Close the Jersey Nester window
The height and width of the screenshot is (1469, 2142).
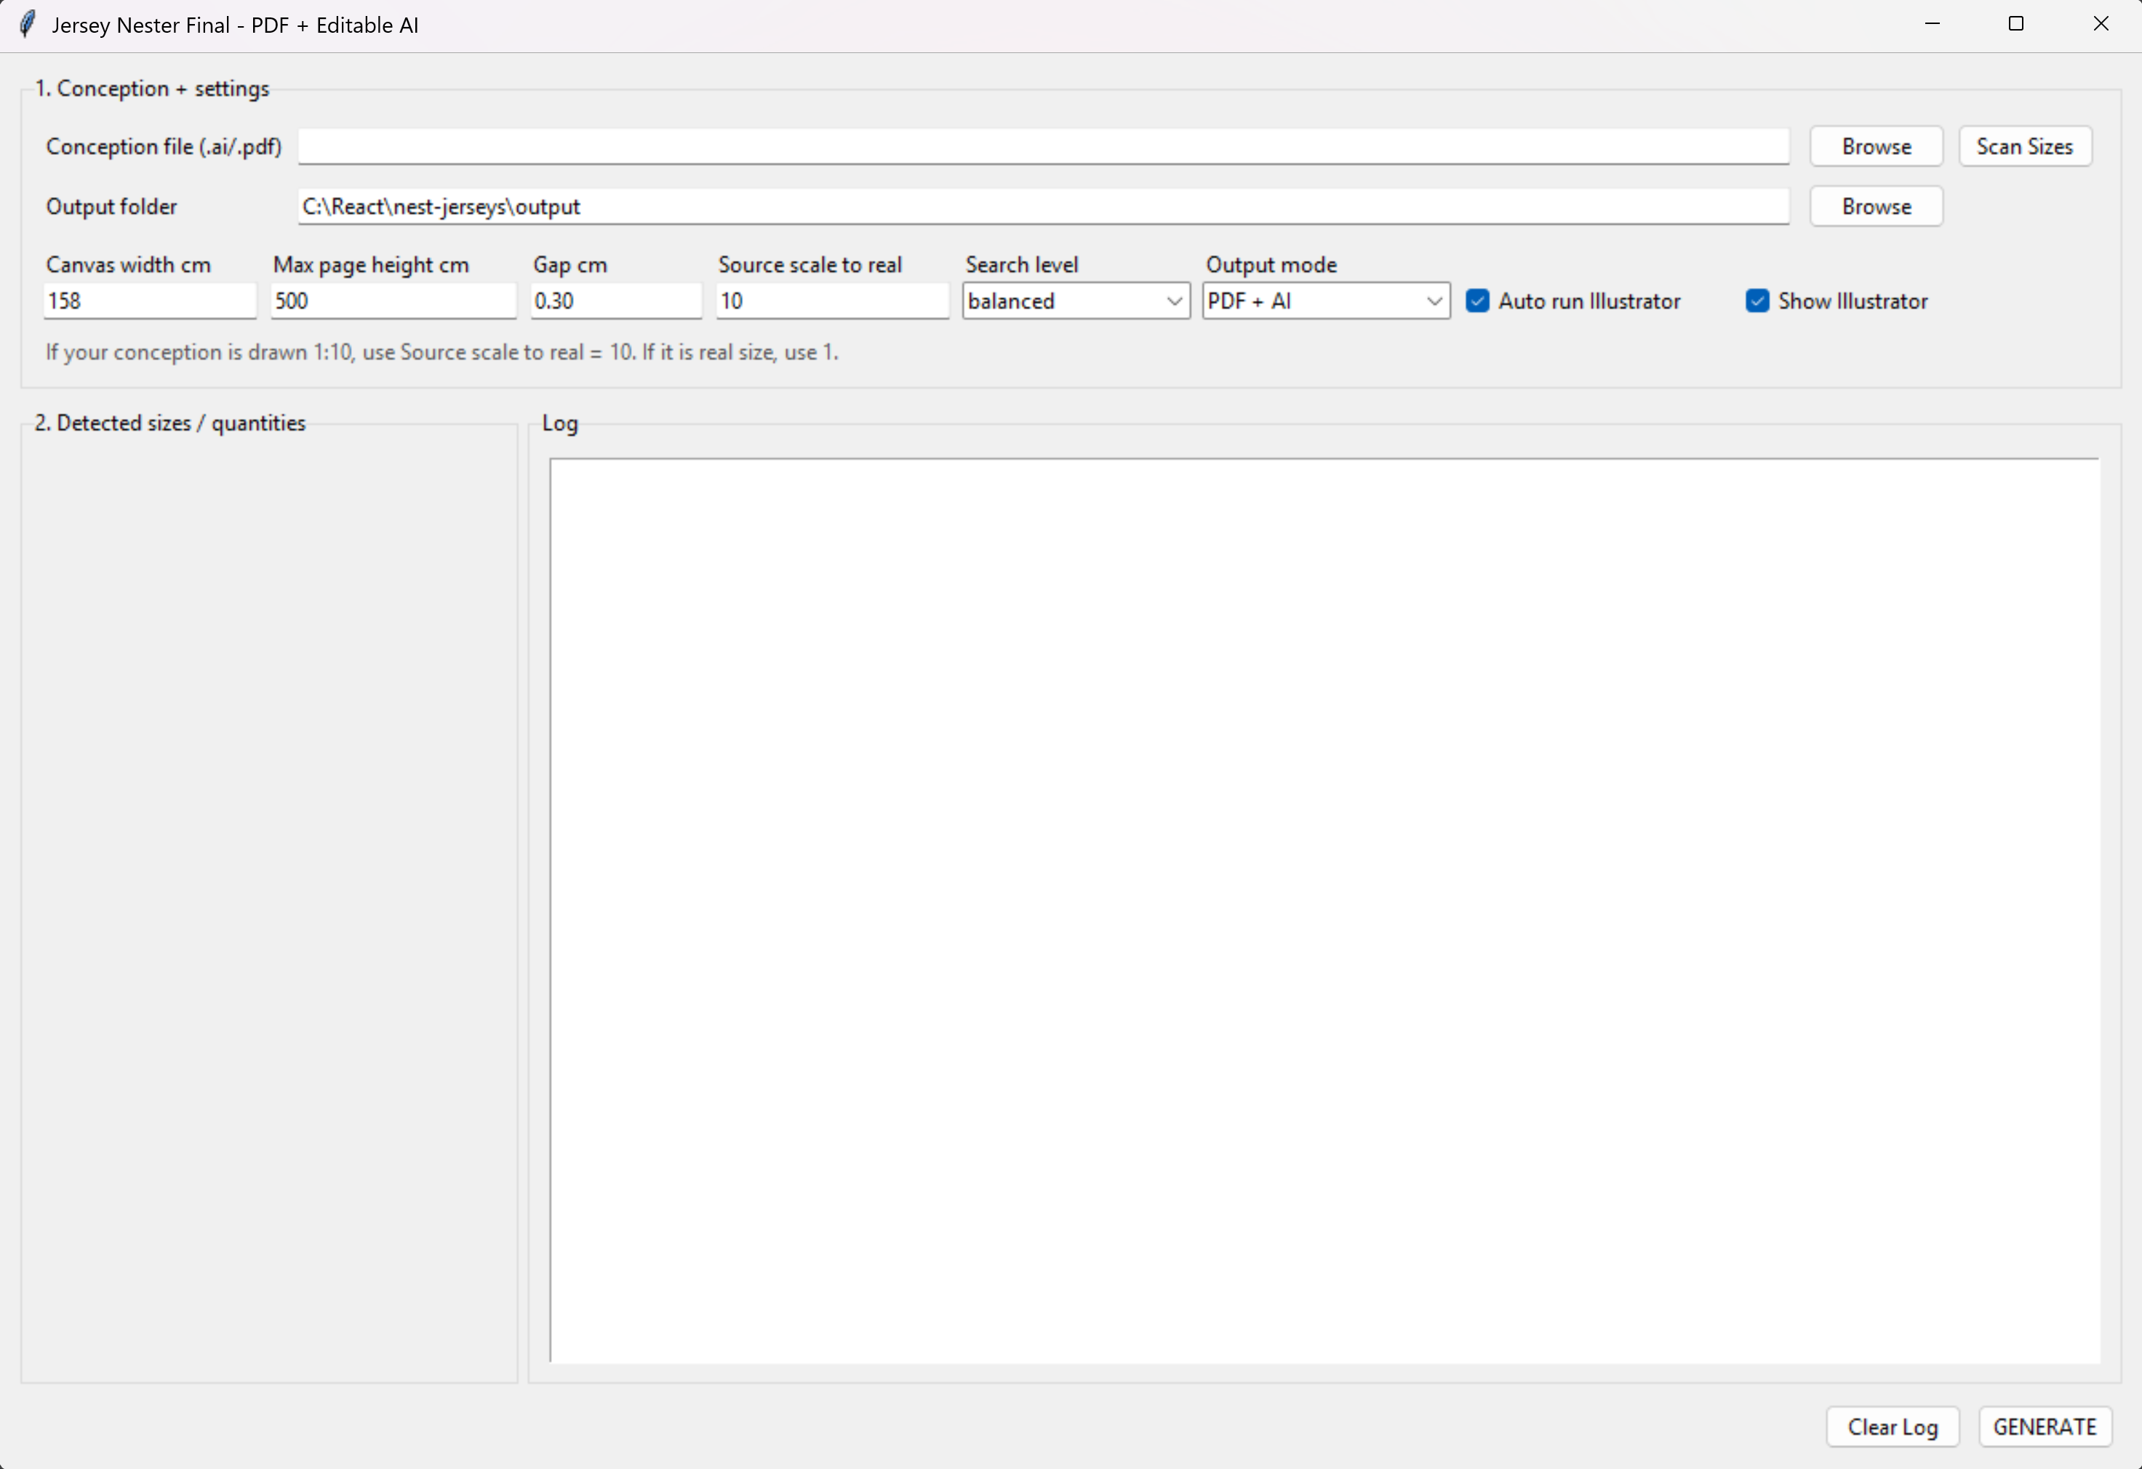(x=2101, y=24)
